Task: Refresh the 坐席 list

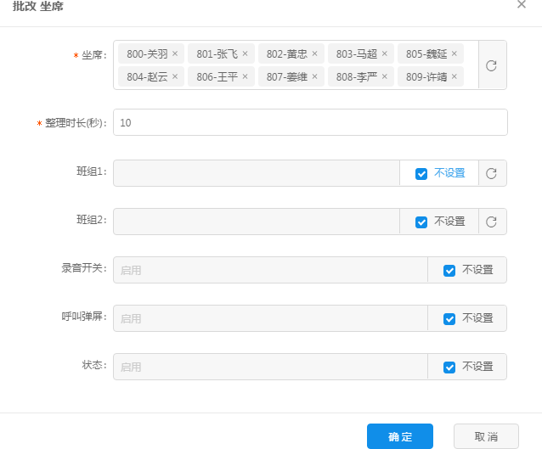Action: tap(492, 65)
